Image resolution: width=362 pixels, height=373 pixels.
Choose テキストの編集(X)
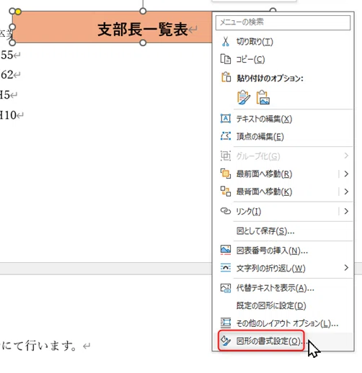tap(264, 119)
